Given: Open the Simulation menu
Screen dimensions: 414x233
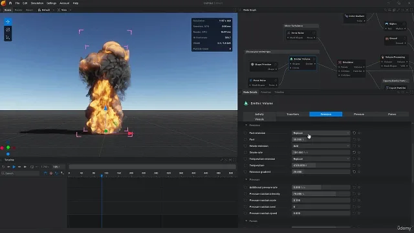Looking at the screenshot, I should point(37,3).
